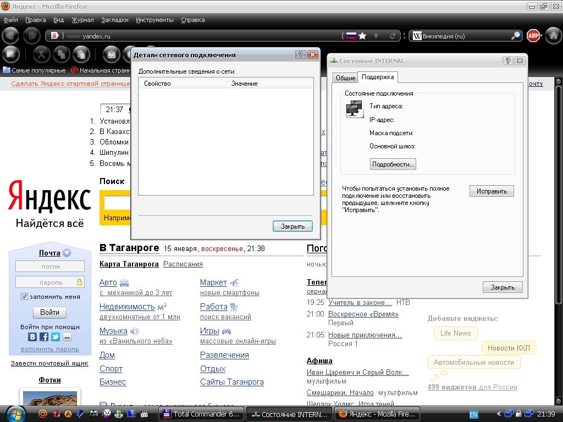Click the Paste clipboard icon in Firefox toolbar
The width and height of the screenshot is (563, 422).
pos(81,55)
